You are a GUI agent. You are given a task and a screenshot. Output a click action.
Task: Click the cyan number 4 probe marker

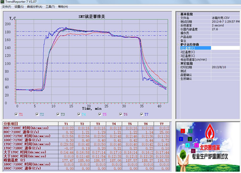(x=187, y=145)
